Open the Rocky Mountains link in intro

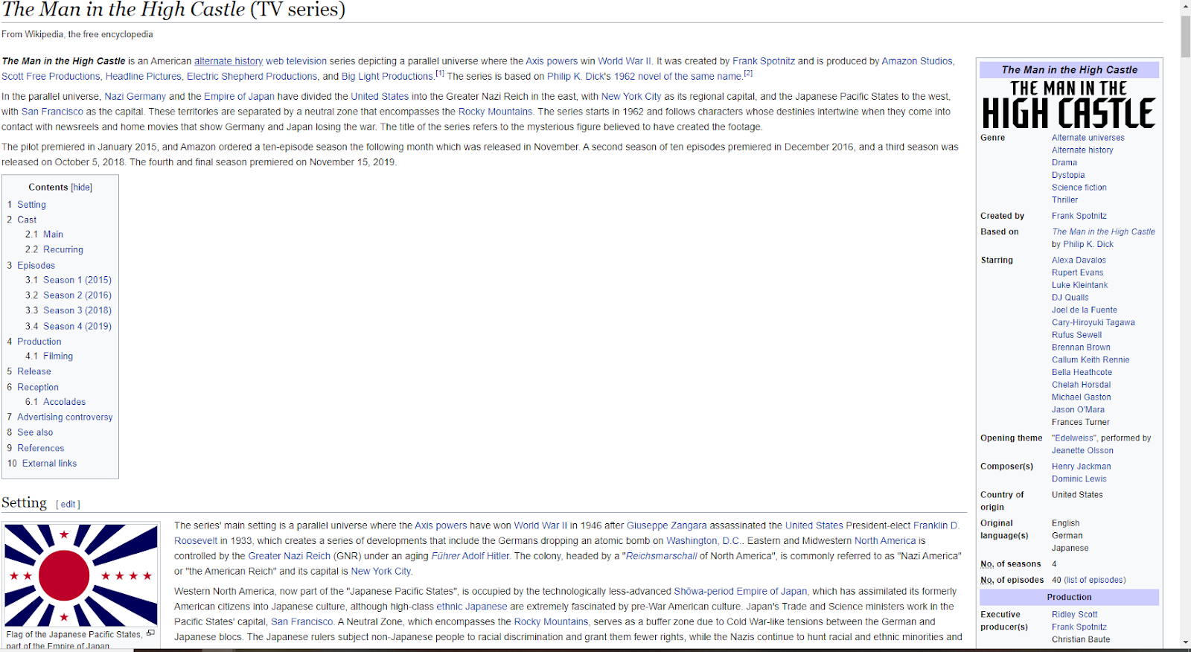(x=495, y=112)
